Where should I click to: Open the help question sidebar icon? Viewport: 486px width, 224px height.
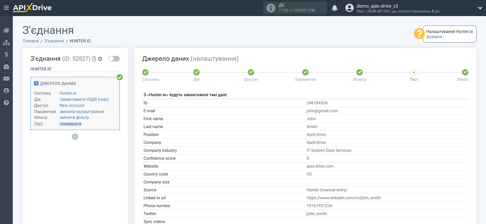6,103
